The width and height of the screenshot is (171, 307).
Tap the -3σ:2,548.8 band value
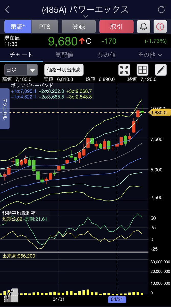click(x=79, y=97)
